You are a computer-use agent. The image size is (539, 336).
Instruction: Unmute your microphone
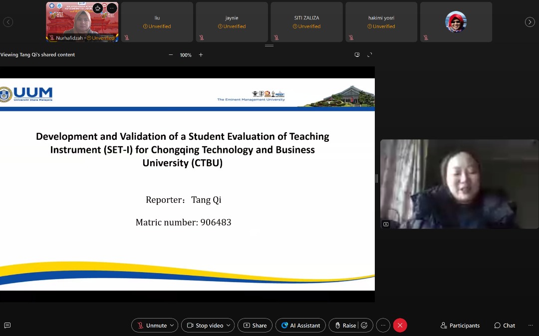coord(151,325)
